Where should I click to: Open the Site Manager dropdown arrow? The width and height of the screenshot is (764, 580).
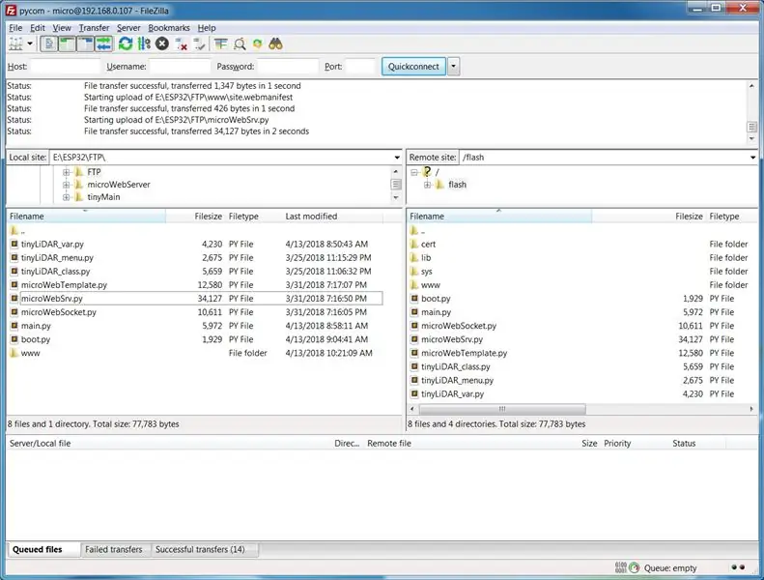point(30,44)
